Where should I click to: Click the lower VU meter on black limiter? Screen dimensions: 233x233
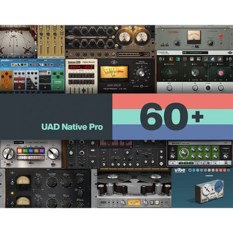coord(23,201)
